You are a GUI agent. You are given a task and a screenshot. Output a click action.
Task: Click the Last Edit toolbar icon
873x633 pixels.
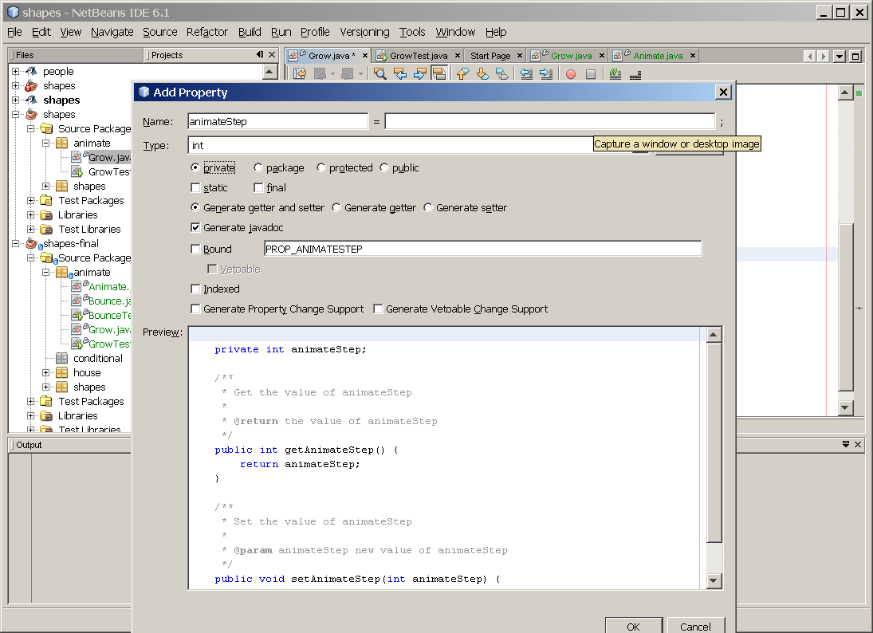pos(300,74)
